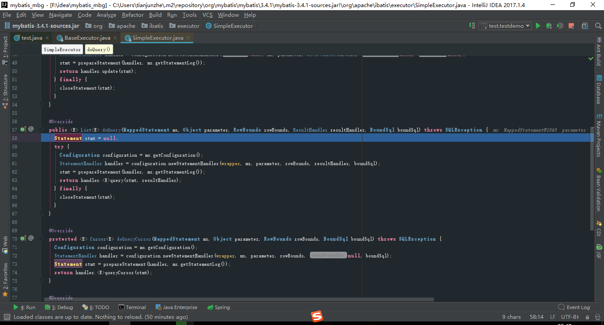Click the read-only lock icon in status bar
604x325 pixels.
(x=588, y=317)
